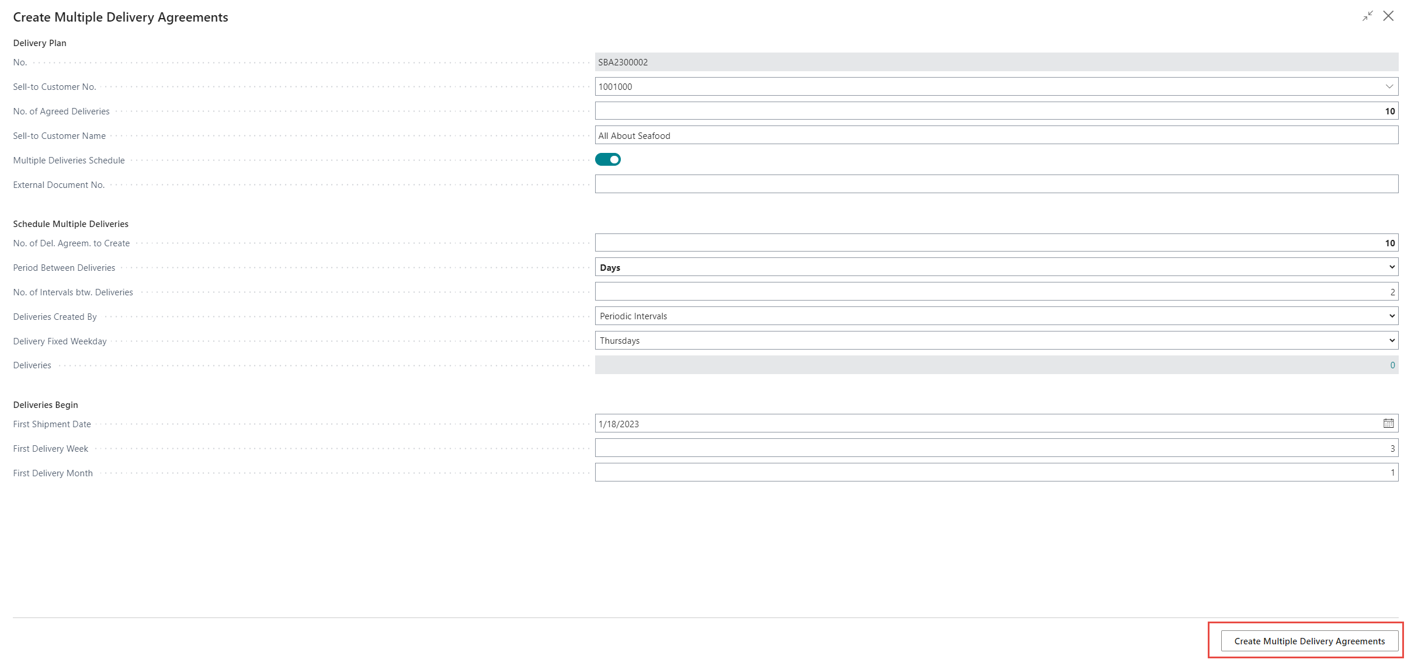The image size is (1411, 663).
Task: Click the First Delivery Month field
Action: (x=996, y=473)
